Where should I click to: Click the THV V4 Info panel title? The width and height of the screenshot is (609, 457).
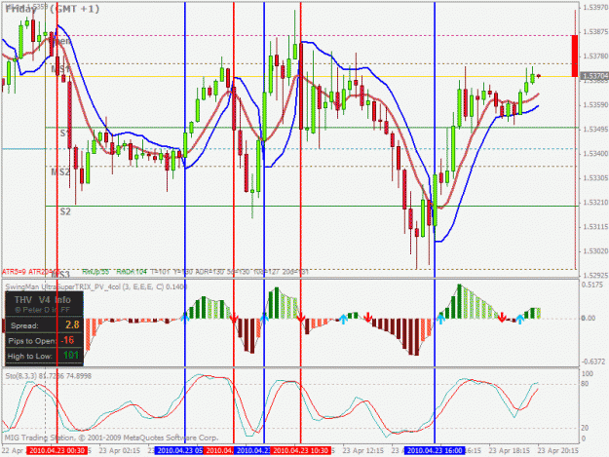pos(43,300)
